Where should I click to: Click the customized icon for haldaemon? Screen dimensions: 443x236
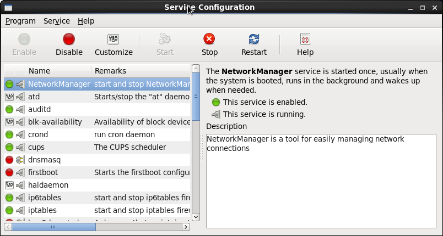coord(9,185)
